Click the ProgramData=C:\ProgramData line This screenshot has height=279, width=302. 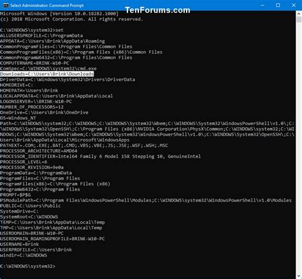tap(36, 173)
